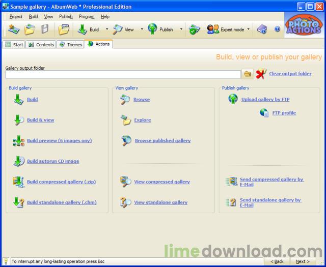Image resolution: width=326 pixels, height=267 pixels.
Task: Click the Explore folder icon
Action: (x=126, y=120)
